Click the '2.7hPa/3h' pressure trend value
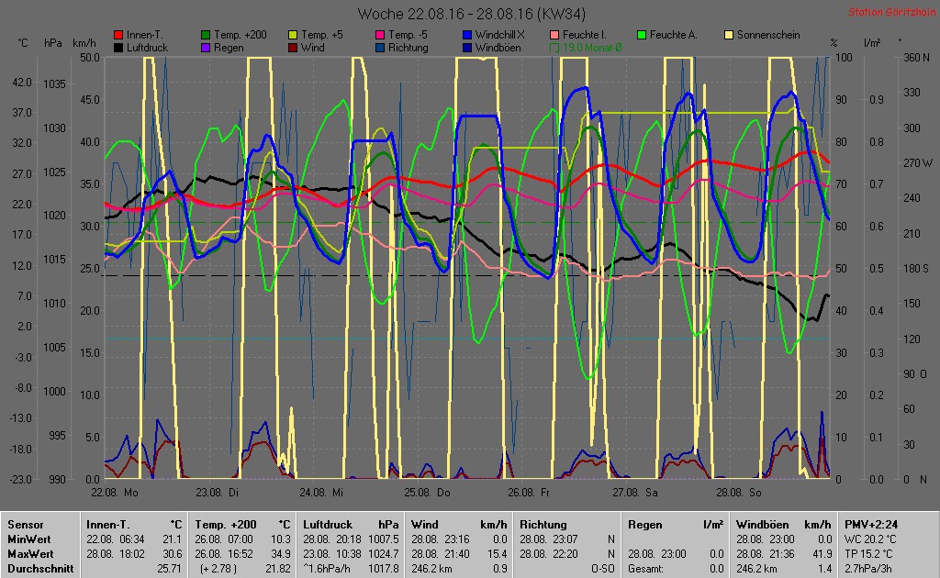 (x=867, y=569)
